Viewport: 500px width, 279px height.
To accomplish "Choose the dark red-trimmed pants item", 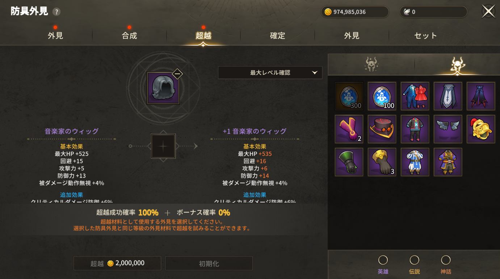I will [x=481, y=96].
